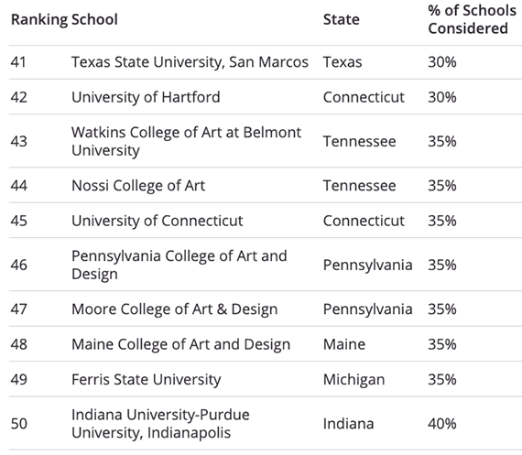Click the Indiana state cell
Image resolution: width=522 pixels, height=455 pixels.
pyautogui.click(x=349, y=424)
